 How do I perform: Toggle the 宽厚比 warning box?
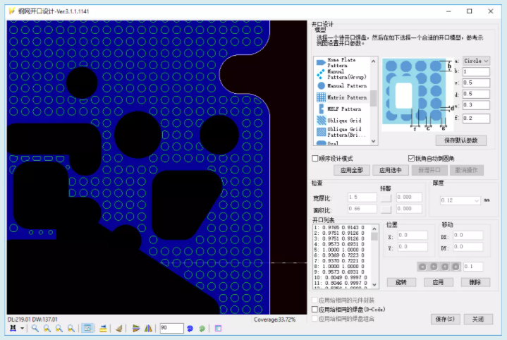point(386,198)
